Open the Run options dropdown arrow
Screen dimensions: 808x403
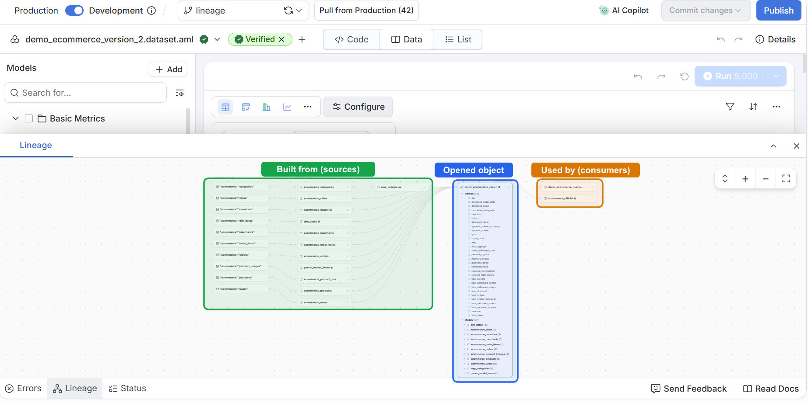pos(776,76)
